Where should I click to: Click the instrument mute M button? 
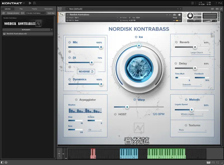(x=185, y=20)
